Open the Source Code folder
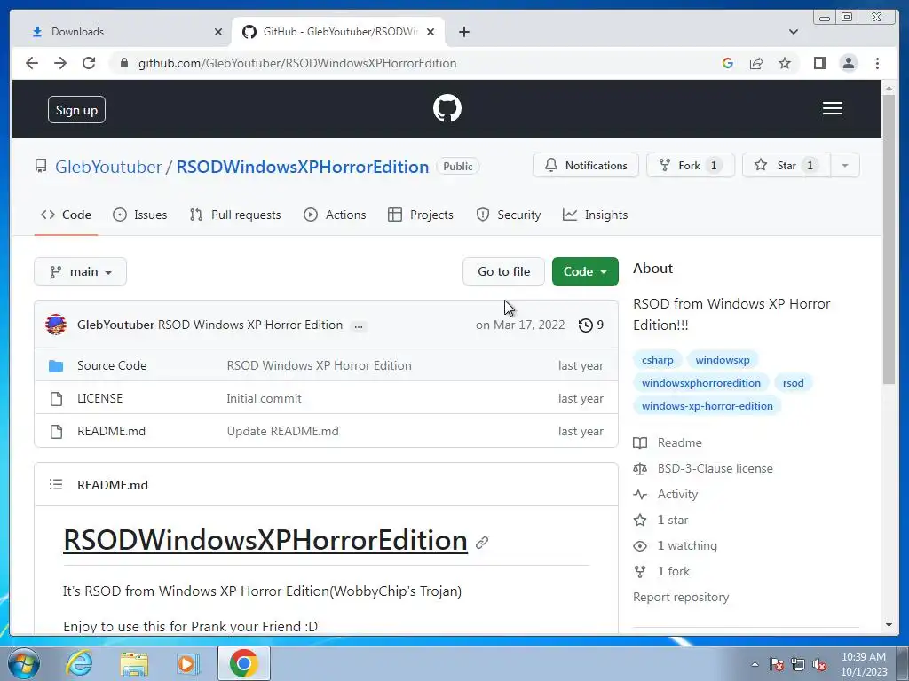The image size is (909, 681). [112, 365]
